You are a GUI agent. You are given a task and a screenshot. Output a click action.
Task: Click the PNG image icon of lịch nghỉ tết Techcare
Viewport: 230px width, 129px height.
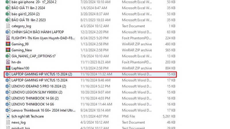pos(8,116)
